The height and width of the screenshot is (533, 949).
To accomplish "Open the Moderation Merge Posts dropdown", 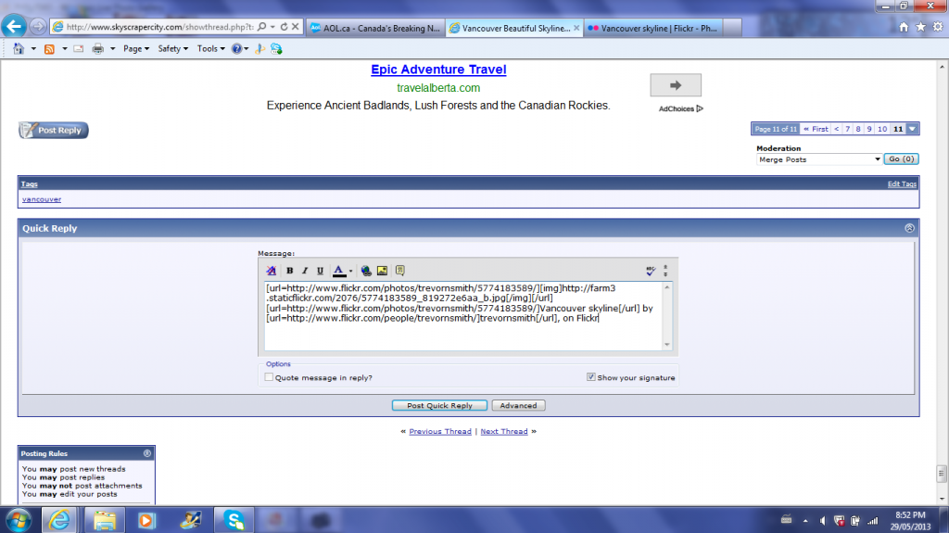I will [818, 159].
